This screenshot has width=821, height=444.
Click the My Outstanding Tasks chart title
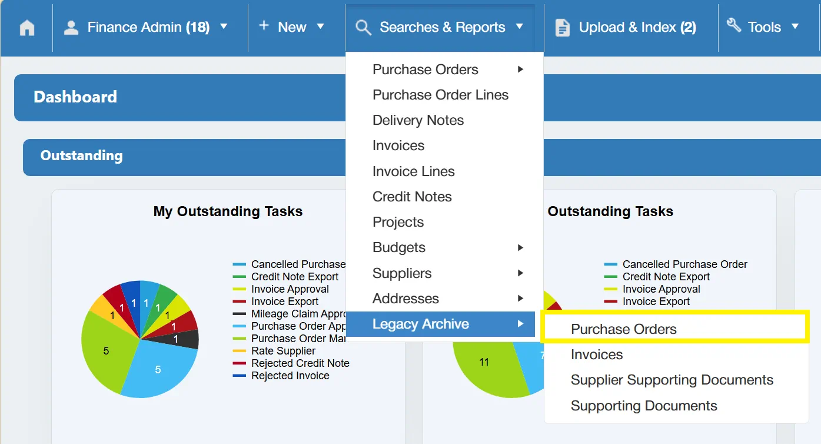[228, 211]
